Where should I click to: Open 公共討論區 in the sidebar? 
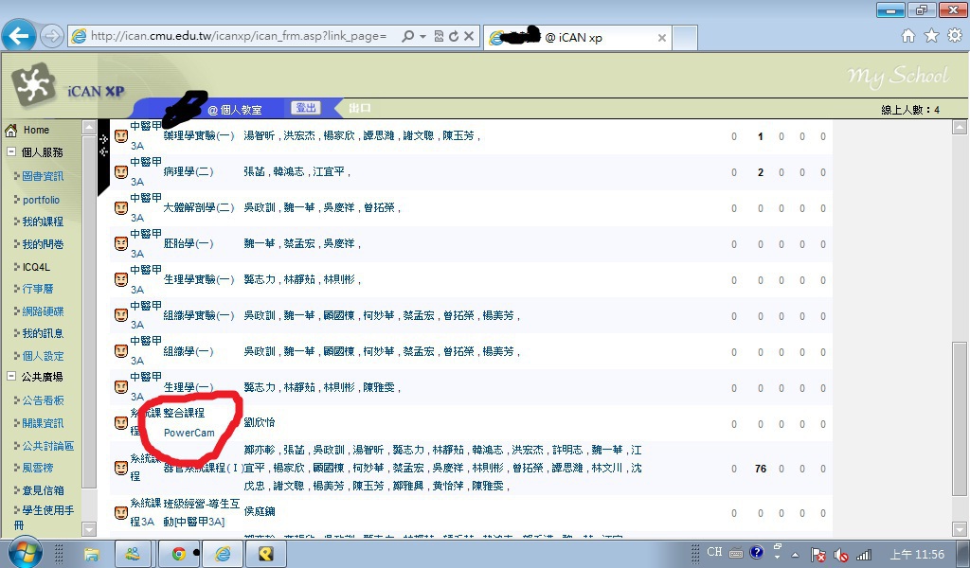pos(47,446)
